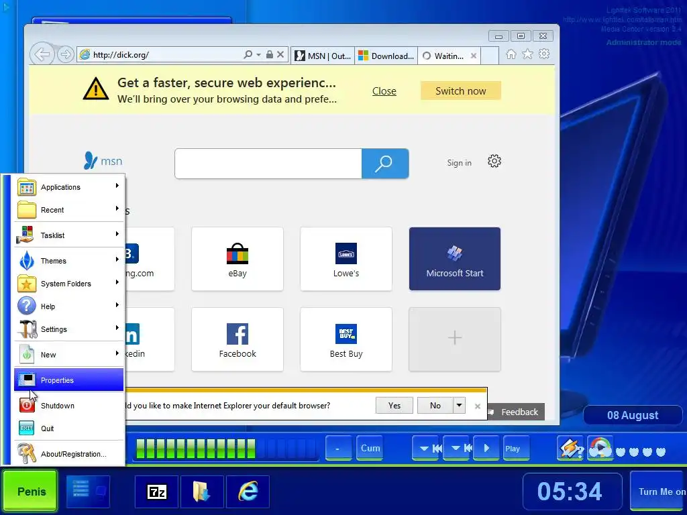This screenshot has width=687, height=515.
Task: Open the address bar dropdown arrow
Action: 258,55
